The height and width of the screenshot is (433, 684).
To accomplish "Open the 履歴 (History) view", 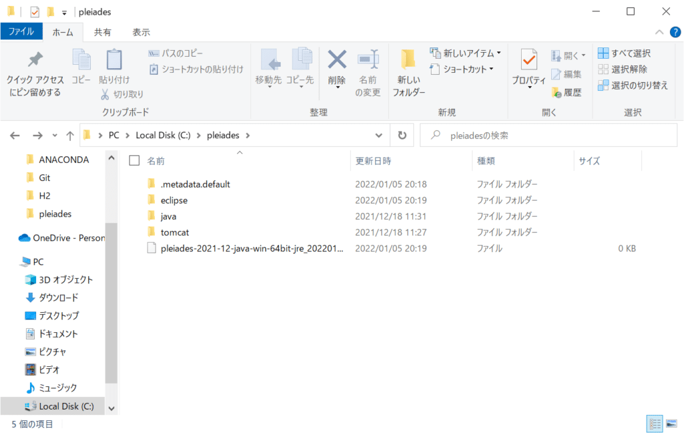I will (571, 92).
